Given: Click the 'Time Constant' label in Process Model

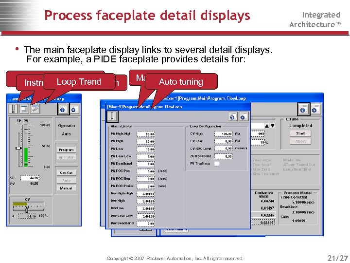Looking at the screenshot, I should point(294,197).
